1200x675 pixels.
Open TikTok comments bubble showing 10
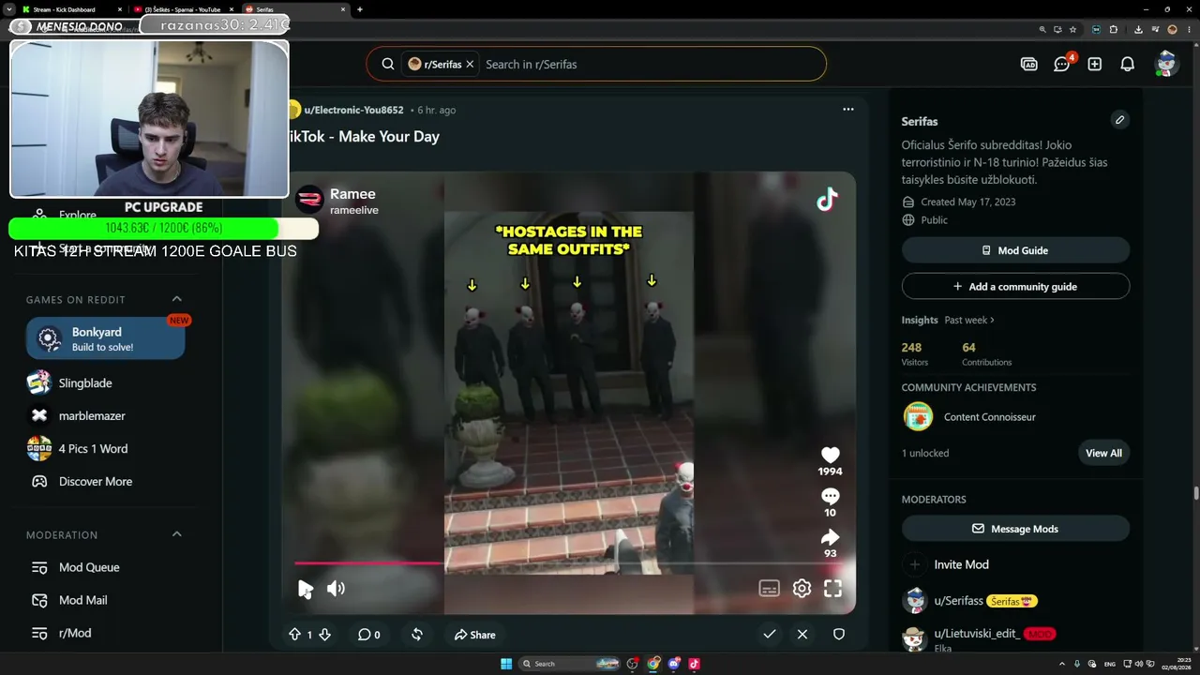[x=831, y=497]
